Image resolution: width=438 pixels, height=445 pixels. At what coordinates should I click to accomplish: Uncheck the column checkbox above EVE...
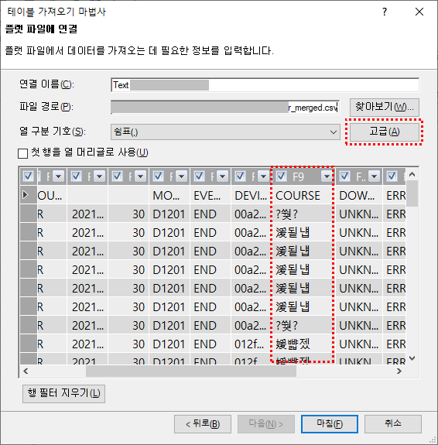[x=199, y=176]
